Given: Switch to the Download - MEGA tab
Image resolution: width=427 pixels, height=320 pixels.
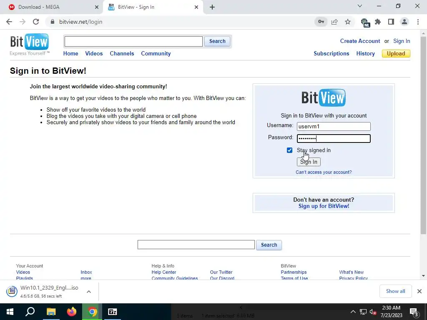Looking at the screenshot, I should click(52, 7).
